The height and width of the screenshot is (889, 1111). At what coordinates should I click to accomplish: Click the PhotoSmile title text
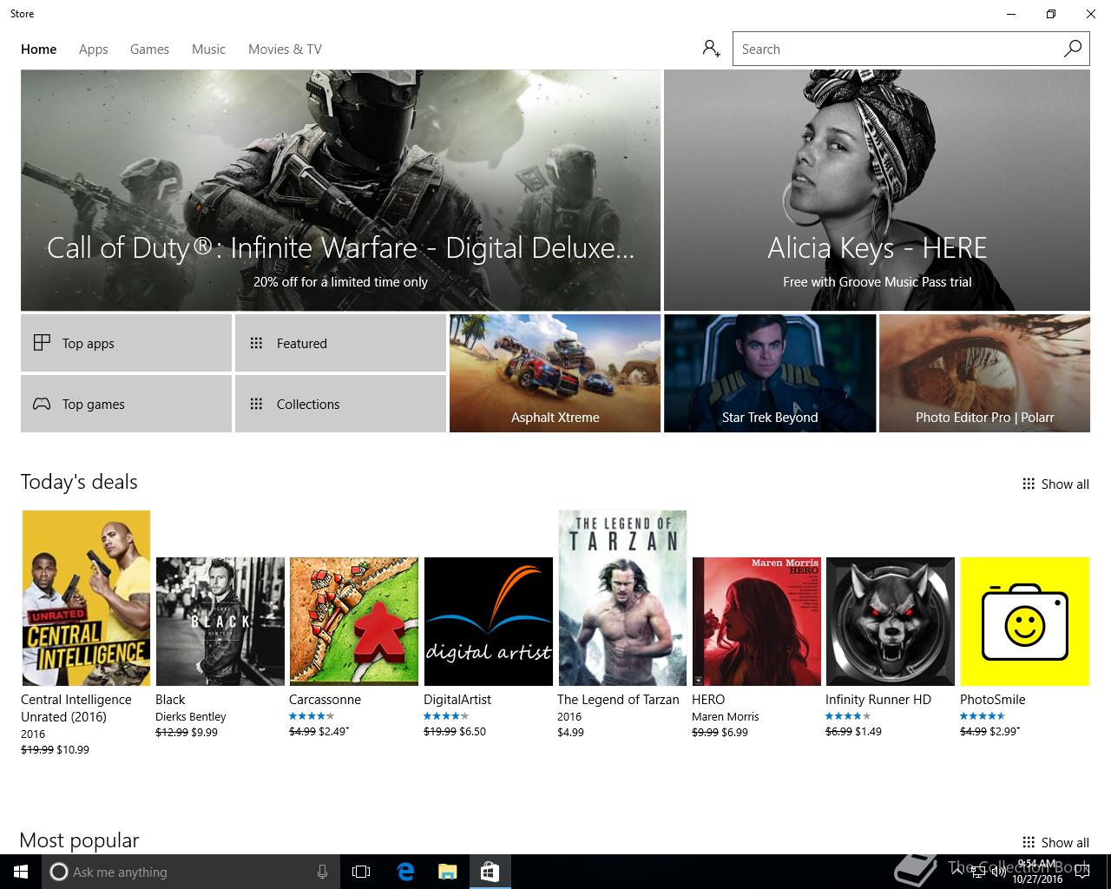(992, 699)
